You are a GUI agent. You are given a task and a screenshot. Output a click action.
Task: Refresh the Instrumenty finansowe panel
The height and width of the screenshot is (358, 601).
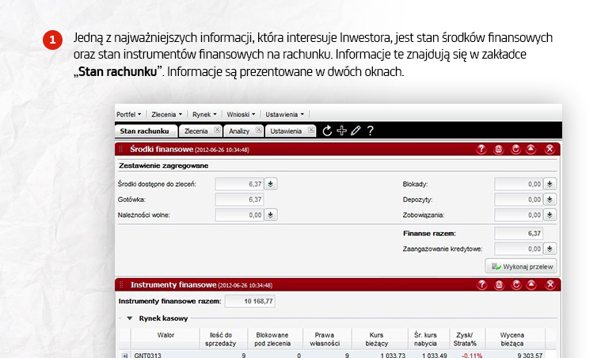pyautogui.click(x=516, y=284)
